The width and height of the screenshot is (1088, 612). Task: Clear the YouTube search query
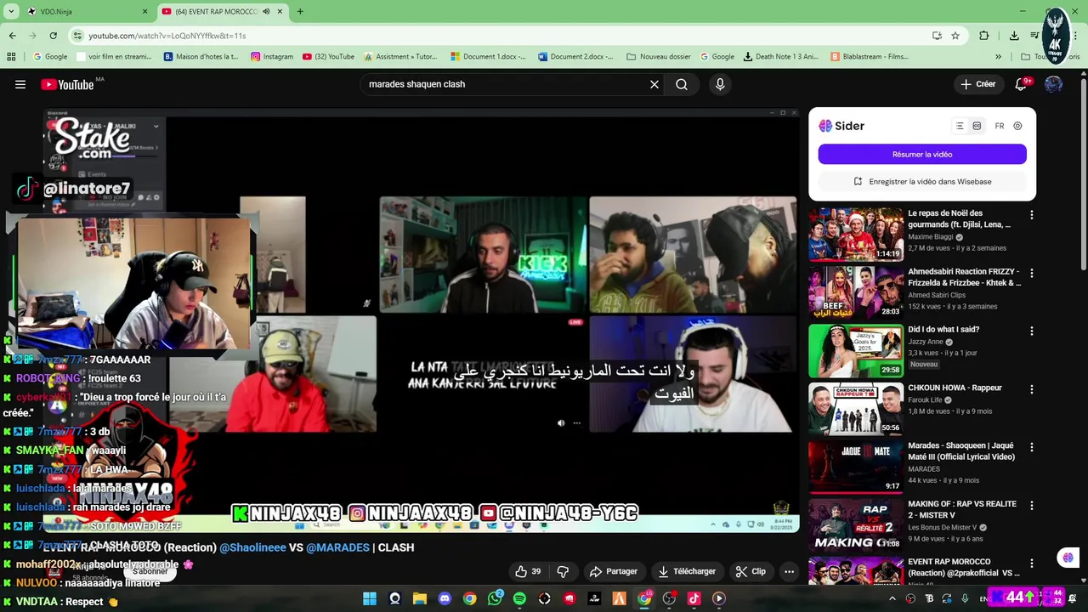coord(654,84)
